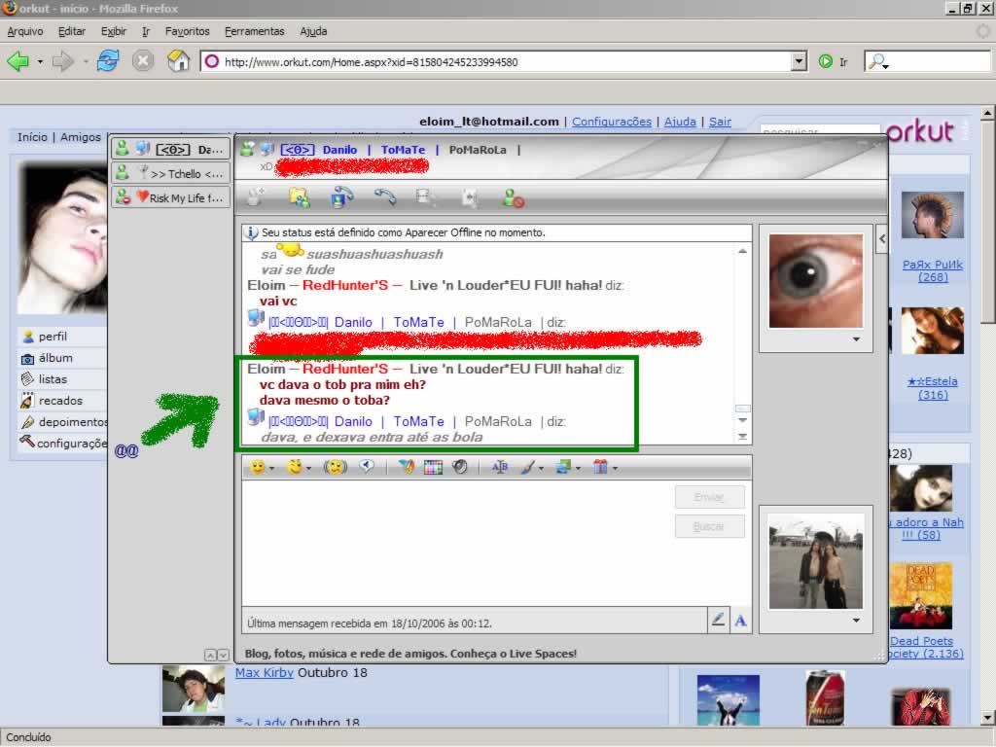Click the phone call icon in chat toolbar
The image size is (996, 747).
(x=386, y=197)
